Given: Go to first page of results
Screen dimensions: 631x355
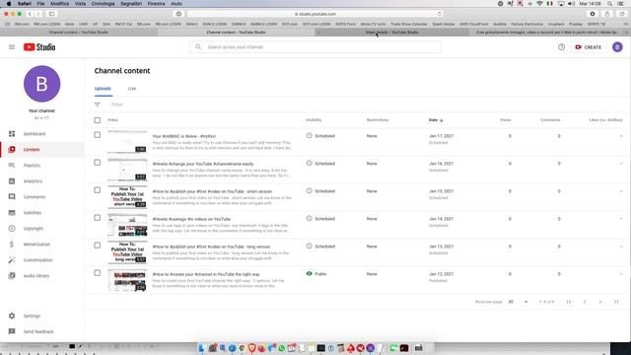Looking at the screenshot, I should (569, 302).
